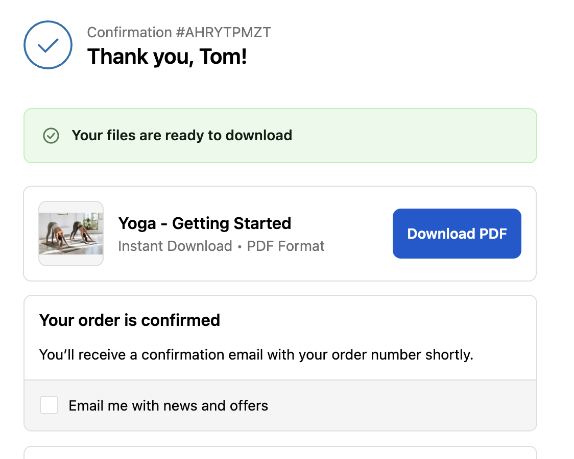This screenshot has width=574, height=459.
Task: Click the word "Yoga" in the product title
Action: click(x=137, y=223)
